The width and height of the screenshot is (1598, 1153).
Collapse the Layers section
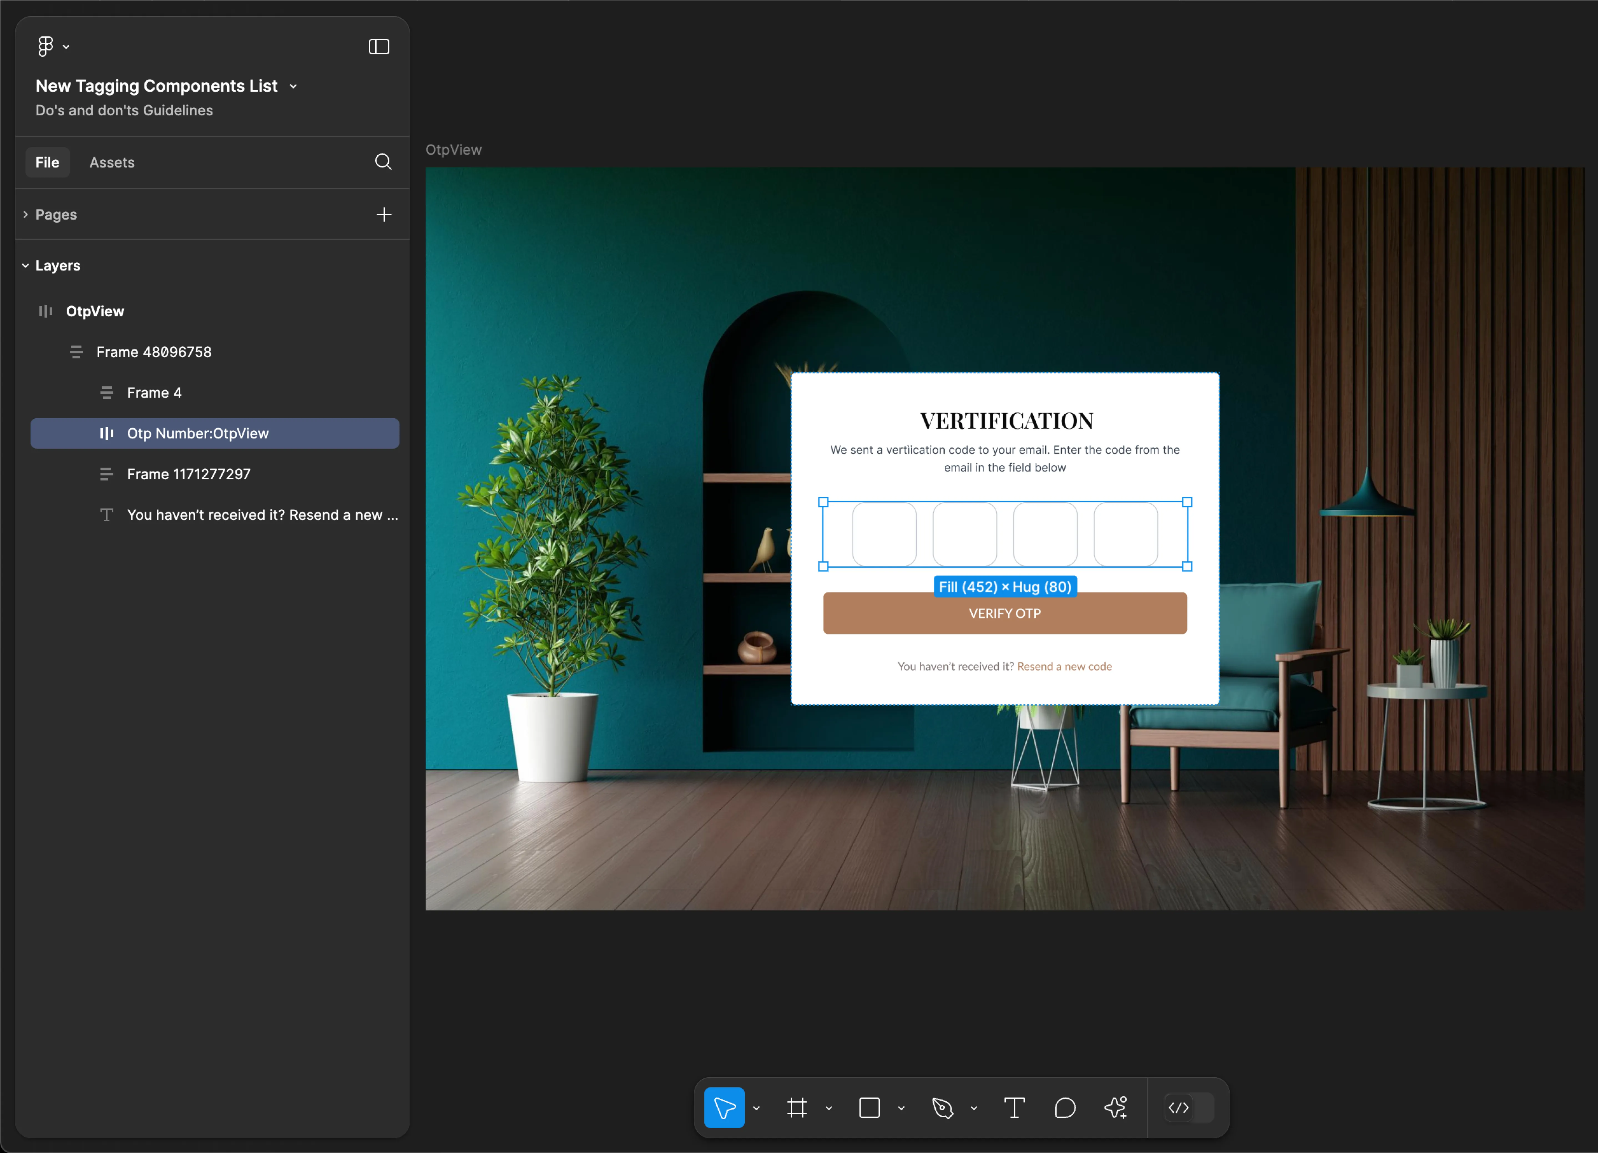point(25,266)
